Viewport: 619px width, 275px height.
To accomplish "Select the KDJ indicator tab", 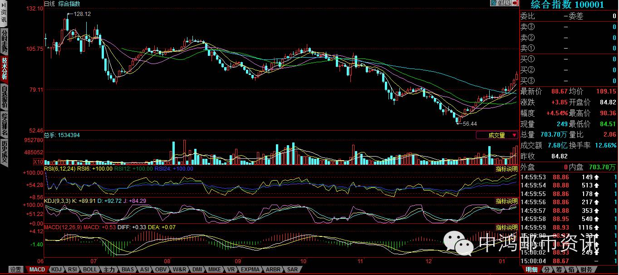I will [x=56, y=270].
